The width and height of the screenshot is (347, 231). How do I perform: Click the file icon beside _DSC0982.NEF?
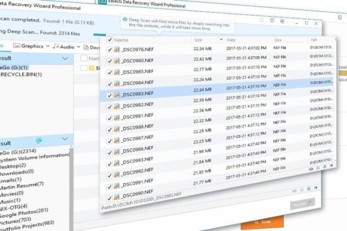point(117,107)
